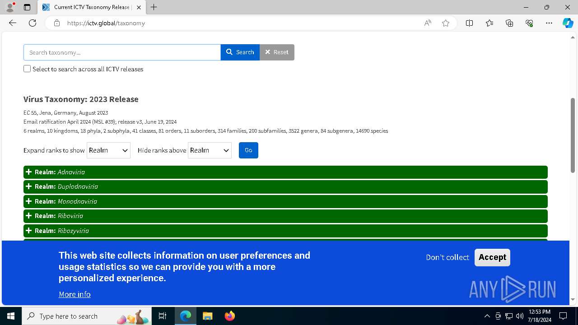Open Settings and more menu

(549, 23)
